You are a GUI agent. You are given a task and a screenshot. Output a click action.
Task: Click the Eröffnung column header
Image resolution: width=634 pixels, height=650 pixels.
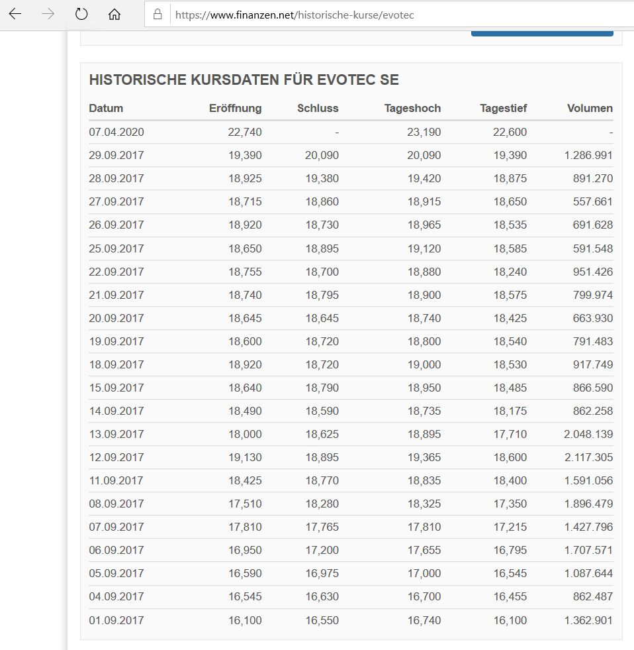(235, 108)
